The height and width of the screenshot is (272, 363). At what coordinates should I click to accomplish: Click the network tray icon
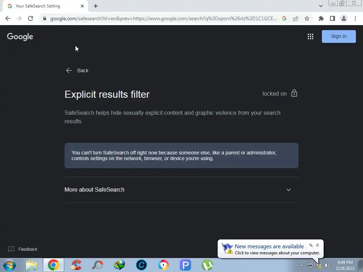pos(310,265)
